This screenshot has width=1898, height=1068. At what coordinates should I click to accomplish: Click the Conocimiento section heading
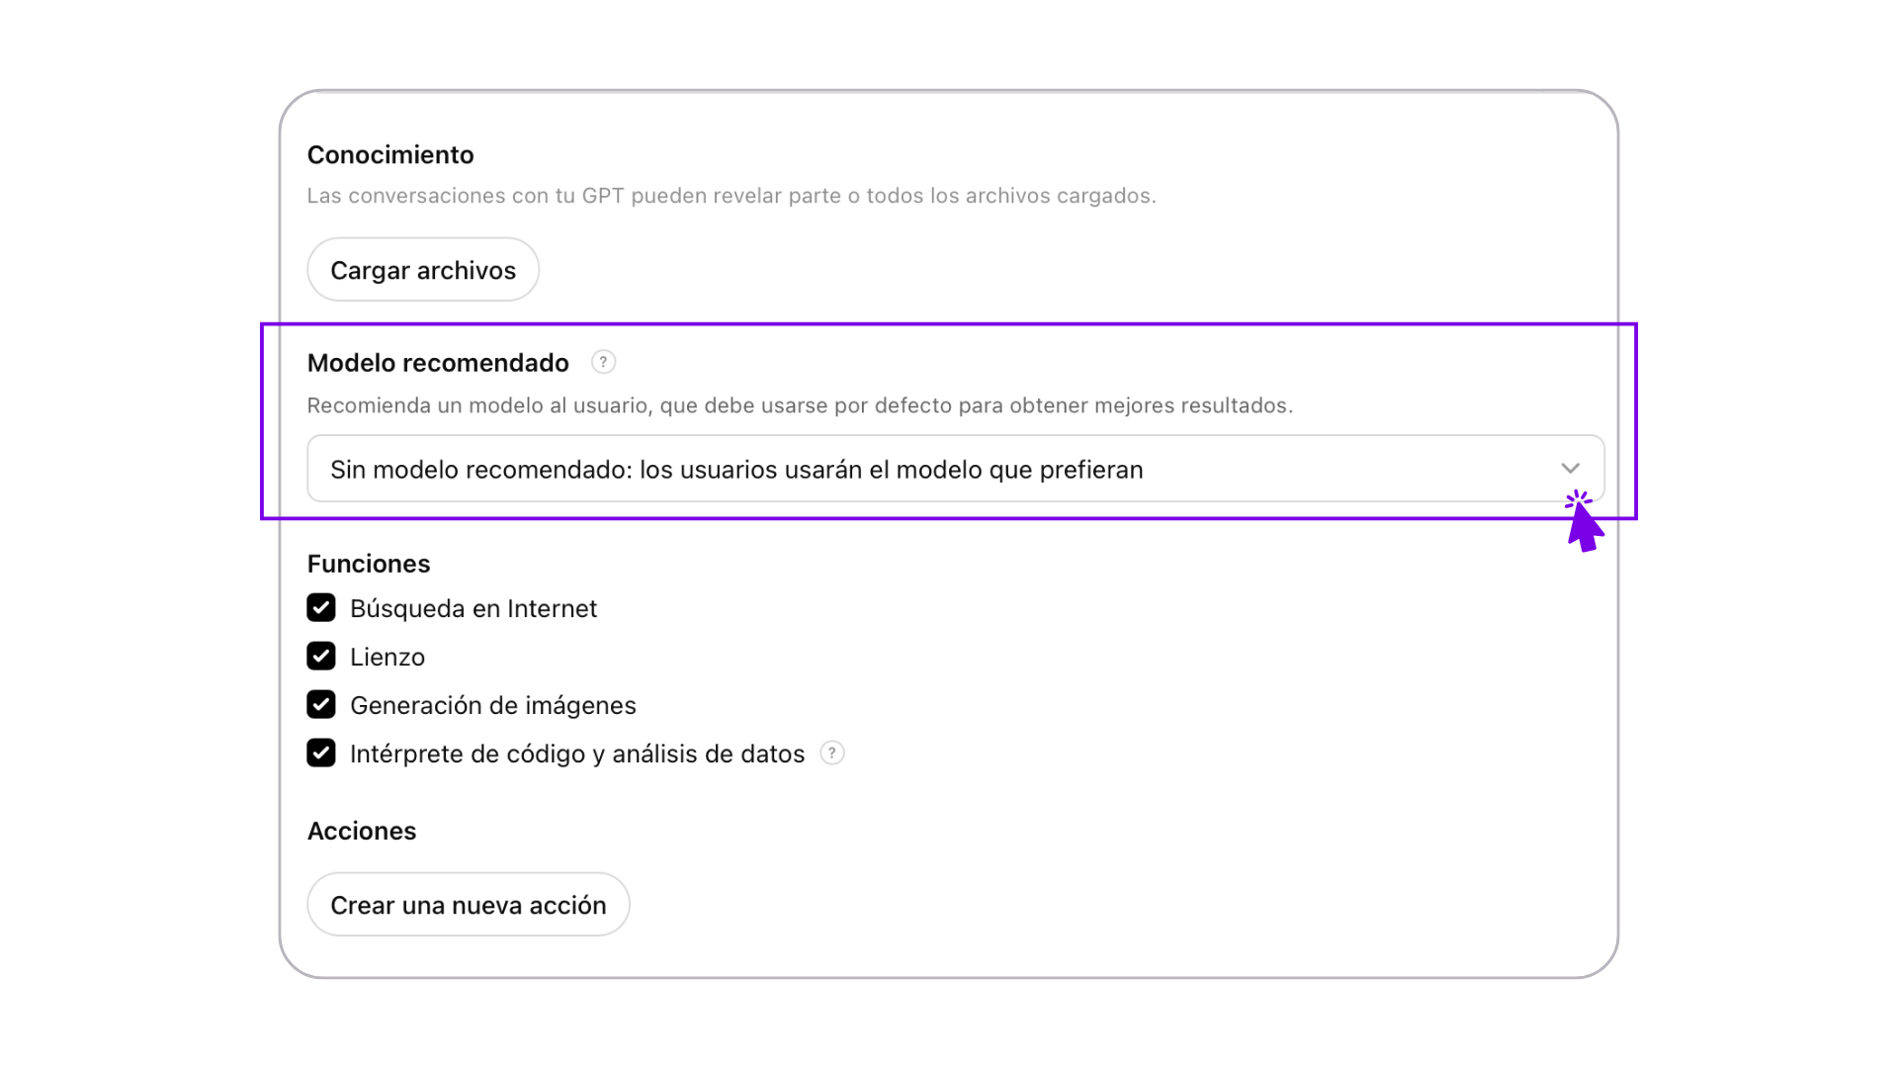tap(390, 155)
